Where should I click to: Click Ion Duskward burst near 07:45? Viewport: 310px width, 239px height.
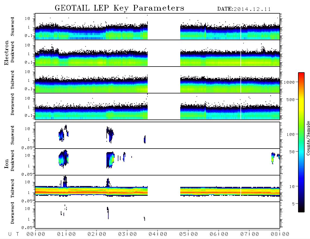coord(273,158)
